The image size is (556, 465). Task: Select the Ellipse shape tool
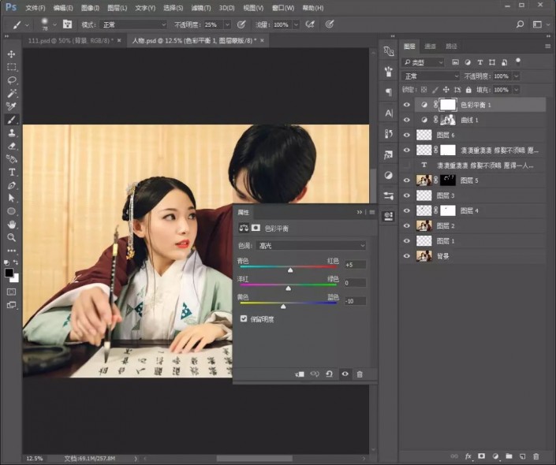(x=11, y=211)
